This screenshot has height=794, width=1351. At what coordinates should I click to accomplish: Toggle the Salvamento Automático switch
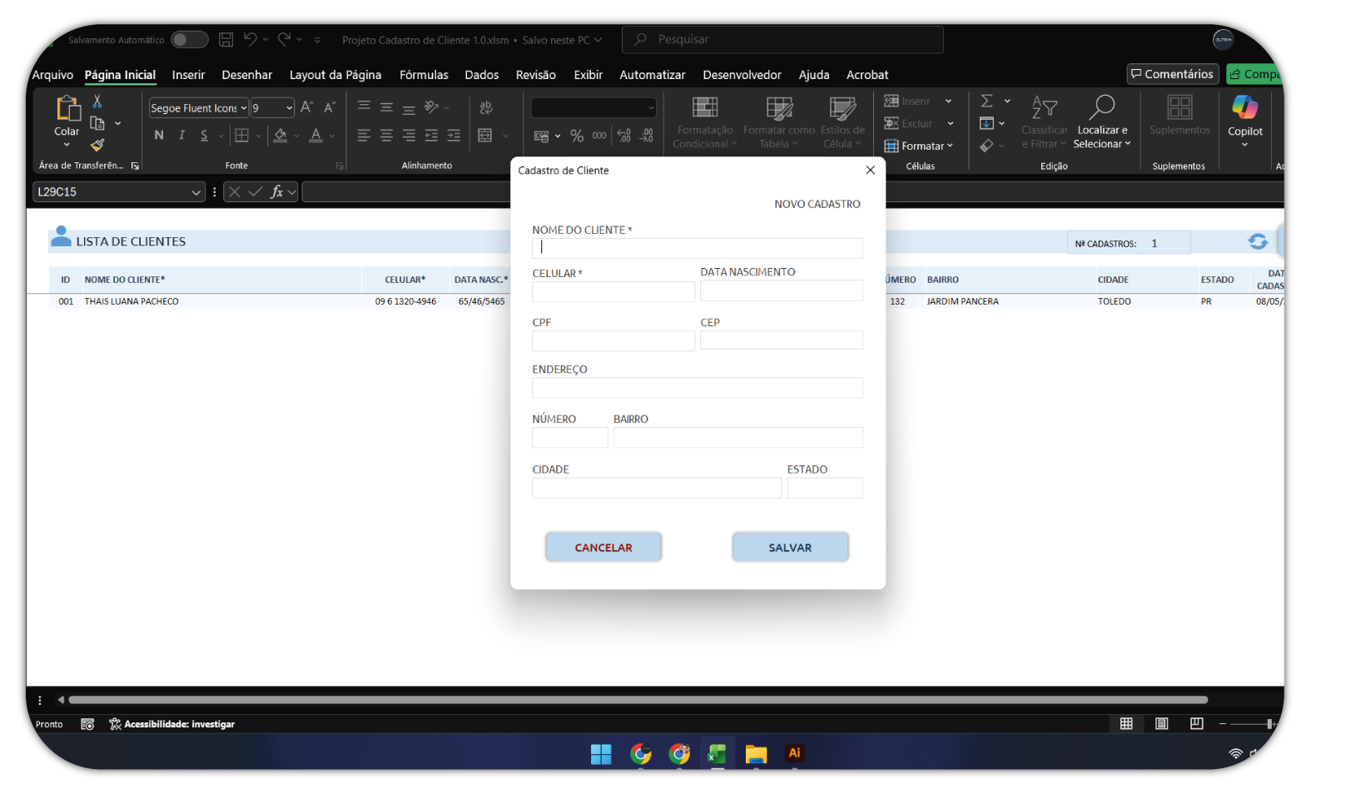189,39
